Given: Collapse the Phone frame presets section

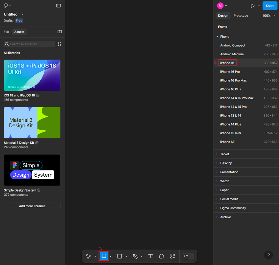Looking at the screenshot, I should 217,37.
